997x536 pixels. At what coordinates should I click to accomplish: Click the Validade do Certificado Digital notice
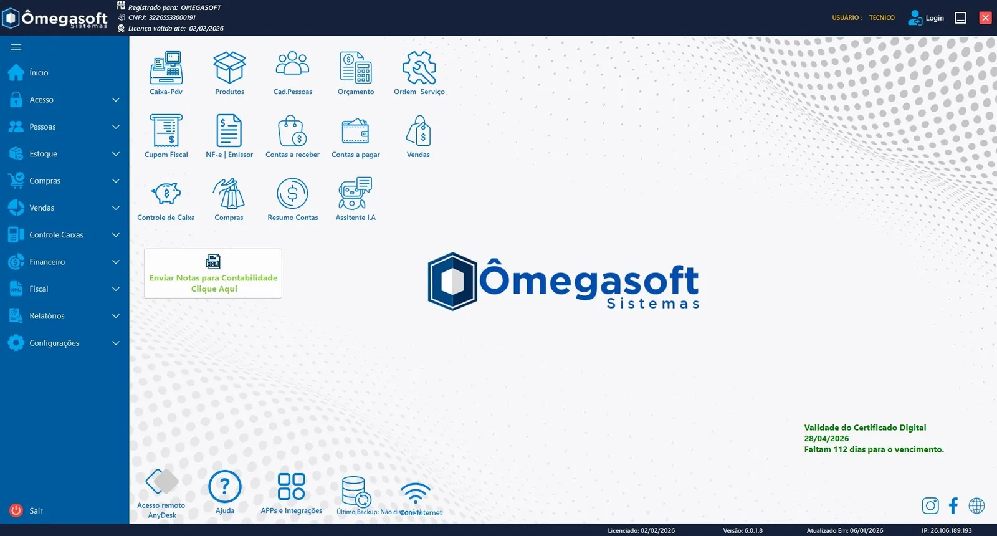point(874,438)
